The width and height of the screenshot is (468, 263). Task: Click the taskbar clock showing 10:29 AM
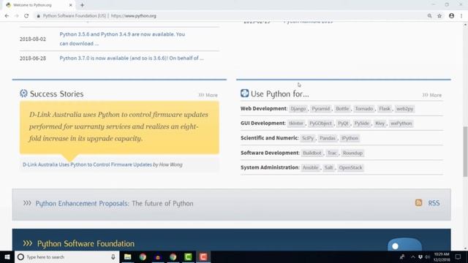[x=442, y=256]
